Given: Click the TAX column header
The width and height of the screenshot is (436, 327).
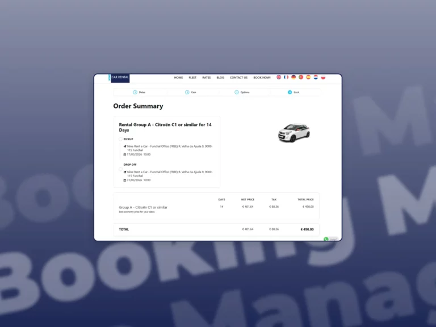Looking at the screenshot, I should pyautogui.click(x=274, y=200).
